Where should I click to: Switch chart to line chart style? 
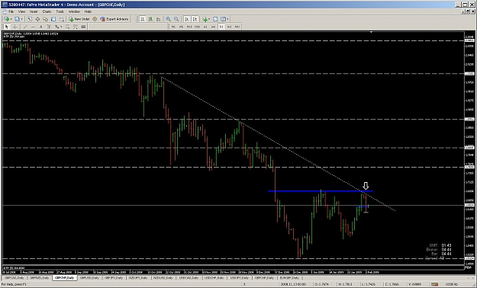[158, 19]
